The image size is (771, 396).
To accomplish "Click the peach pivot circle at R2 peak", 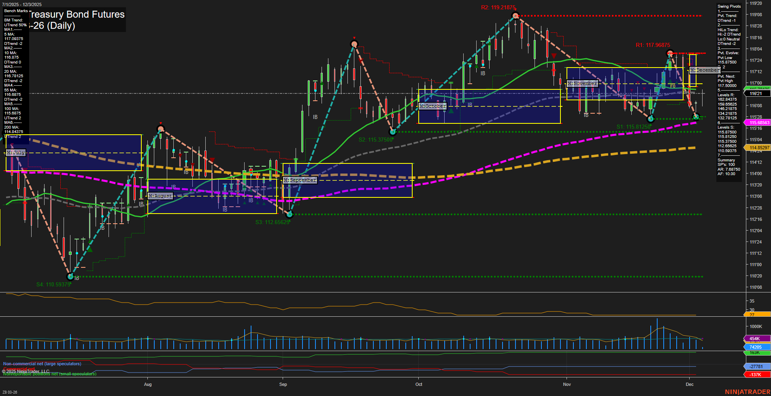I will [515, 15].
